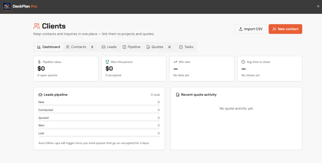Viewport: 322px width, 163px height.
Task: Open the Dashboard tab
Action: click(x=49, y=47)
